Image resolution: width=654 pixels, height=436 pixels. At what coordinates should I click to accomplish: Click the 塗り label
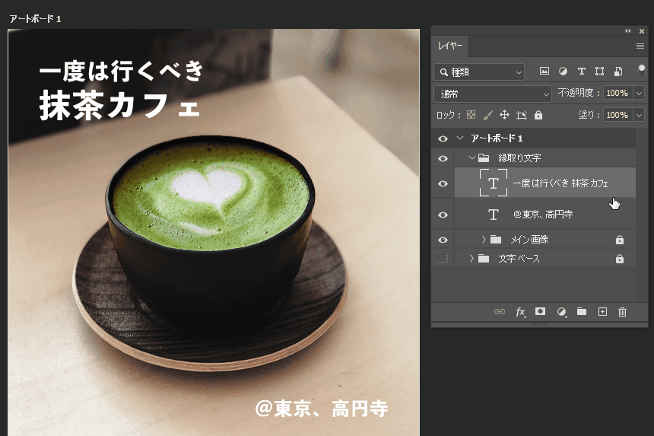588,115
